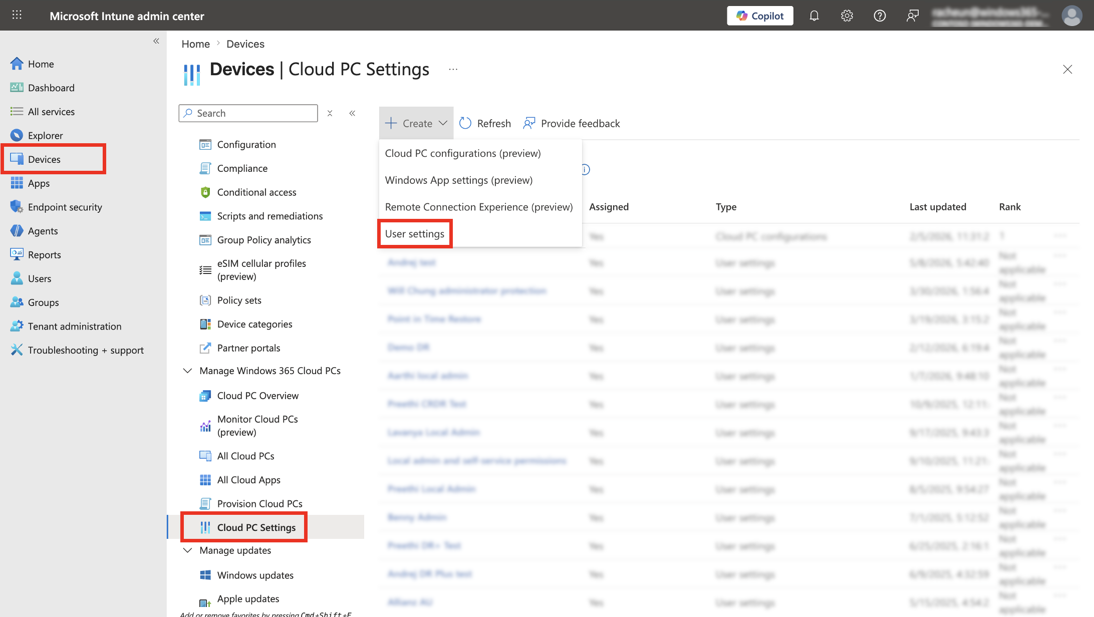Open the app launcher waffle icon
The height and width of the screenshot is (617, 1094).
tap(17, 15)
